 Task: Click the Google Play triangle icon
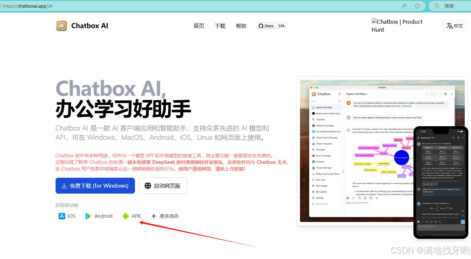89,216
